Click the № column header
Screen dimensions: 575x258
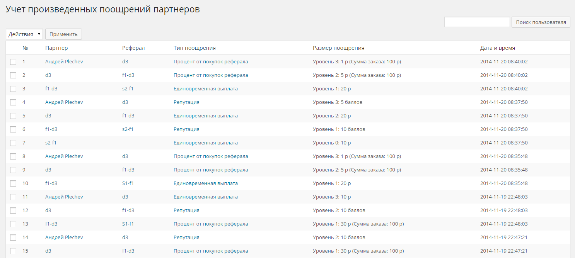[x=25, y=48]
